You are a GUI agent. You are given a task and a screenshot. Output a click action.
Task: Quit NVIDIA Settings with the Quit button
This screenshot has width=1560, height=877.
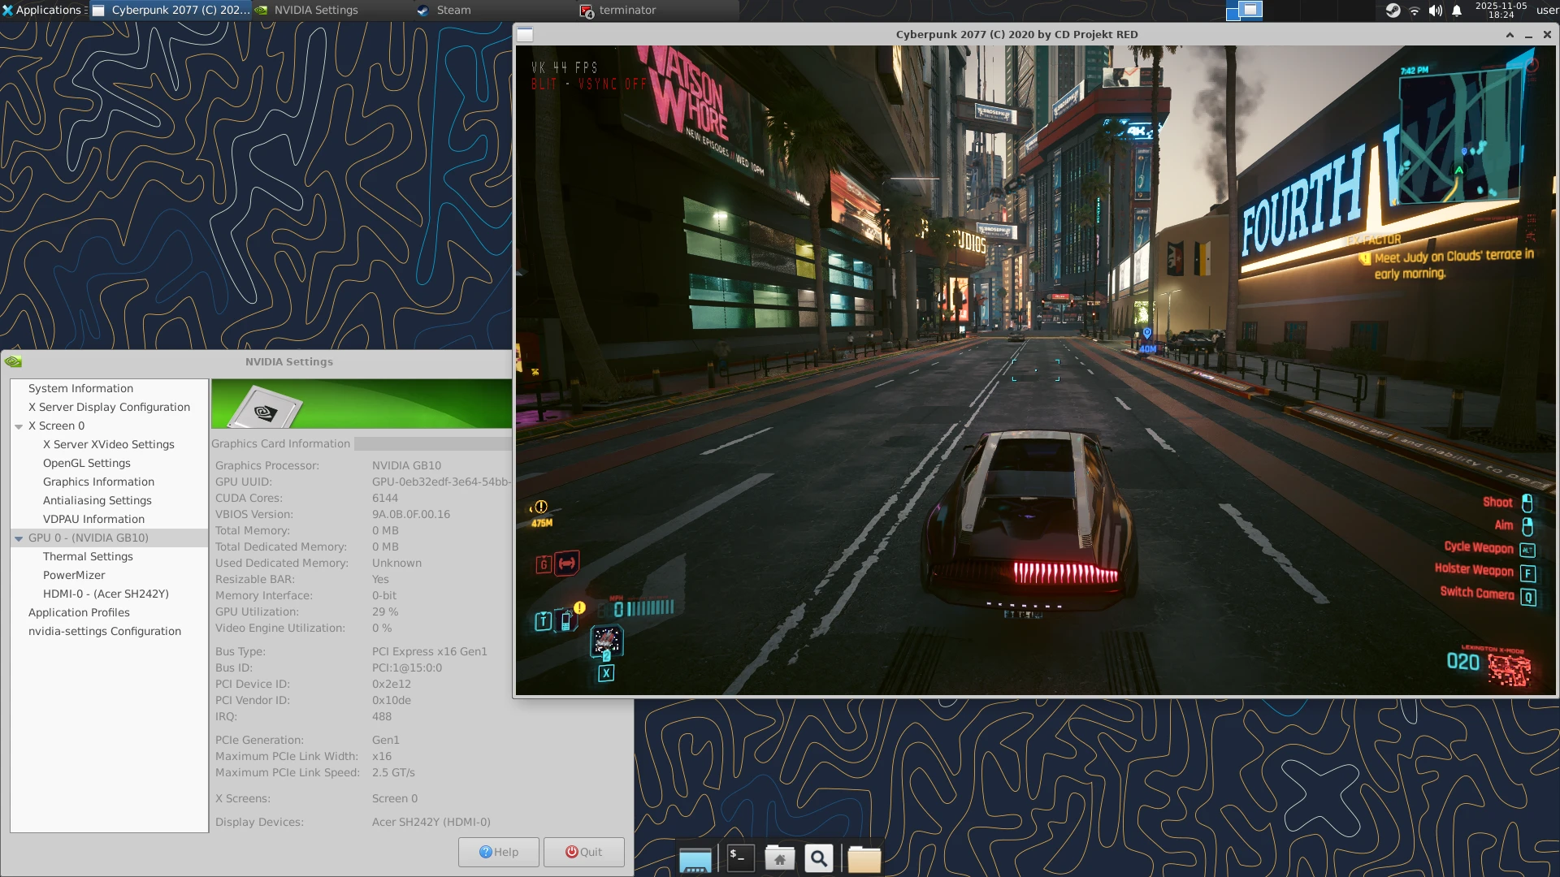tap(583, 852)
